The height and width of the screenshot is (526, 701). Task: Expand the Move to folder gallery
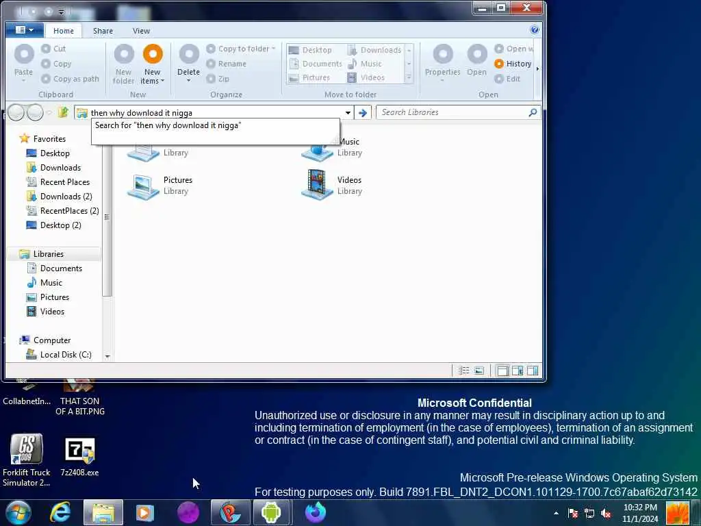click(409, 78)
